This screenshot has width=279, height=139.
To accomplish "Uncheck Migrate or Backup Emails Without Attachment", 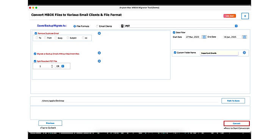I will [35, 54].
